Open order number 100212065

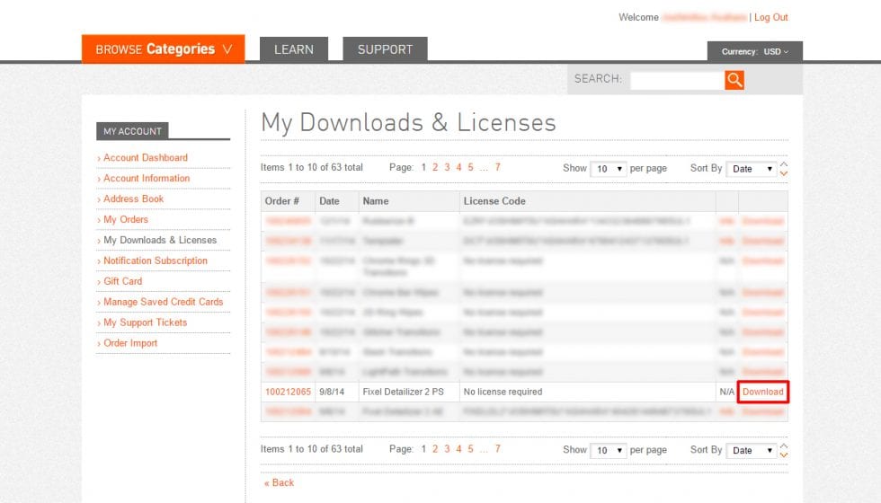pyautogui.click(x=288, y=392)
